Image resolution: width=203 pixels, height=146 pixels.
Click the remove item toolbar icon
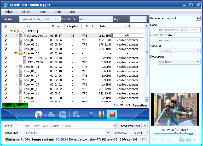[52, 114]
